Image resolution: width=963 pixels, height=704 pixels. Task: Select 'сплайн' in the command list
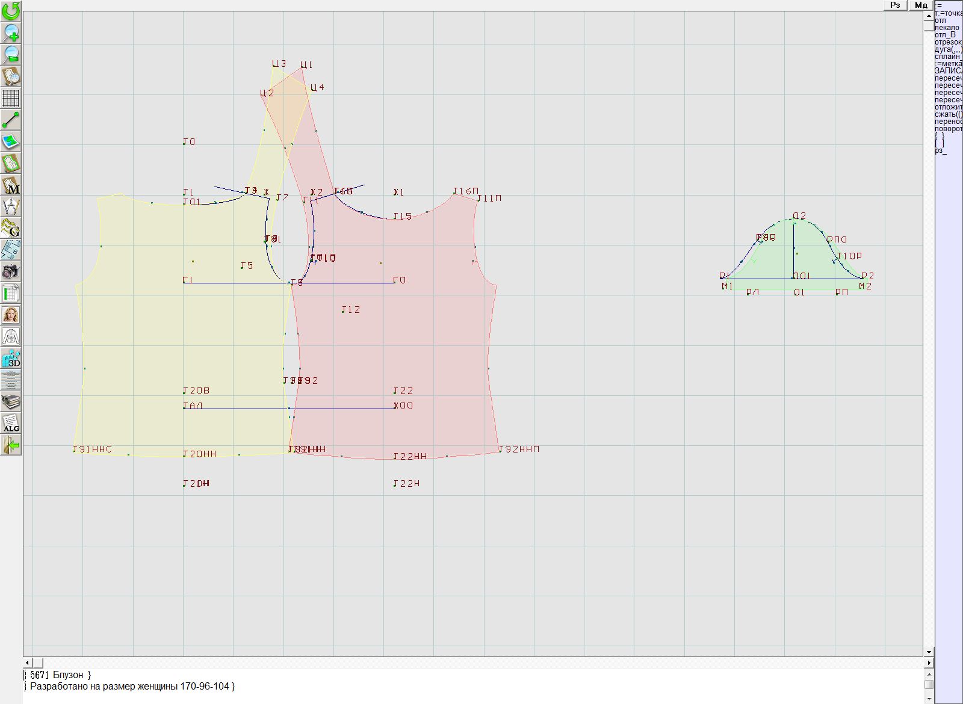pos(947,57)
